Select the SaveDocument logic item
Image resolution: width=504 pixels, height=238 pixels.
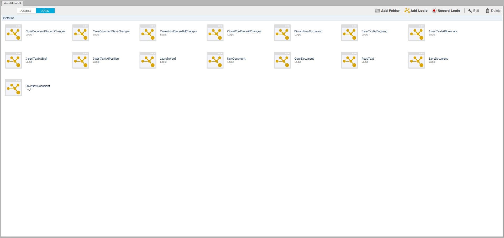pos(417,60)
